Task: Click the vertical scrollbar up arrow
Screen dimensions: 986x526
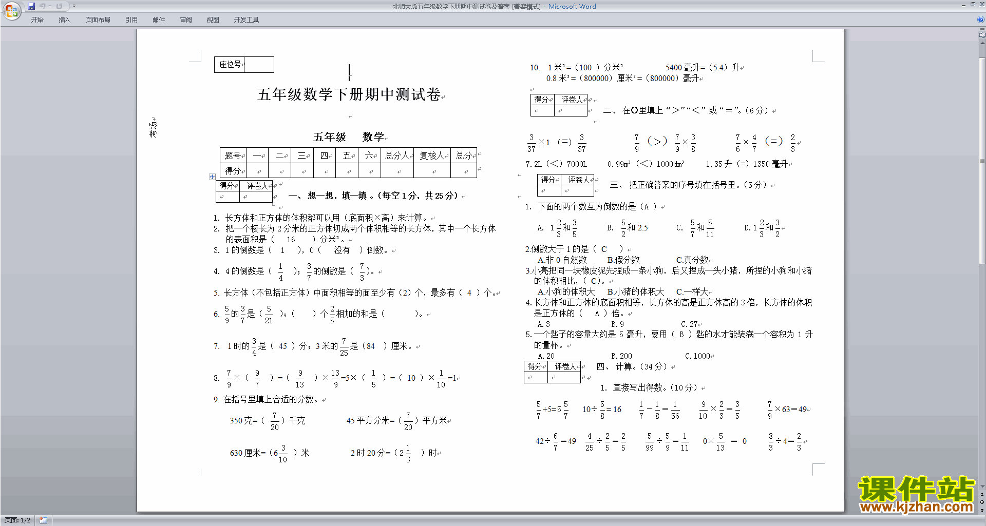Action: point(982,43)
